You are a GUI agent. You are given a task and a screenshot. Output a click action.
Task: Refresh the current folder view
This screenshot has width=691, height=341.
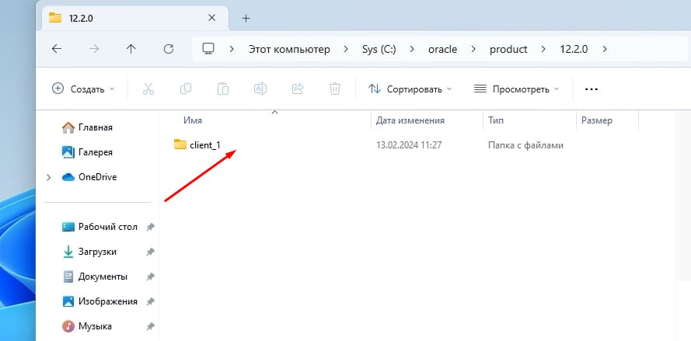pyautogui.click(x=169, y=49)
